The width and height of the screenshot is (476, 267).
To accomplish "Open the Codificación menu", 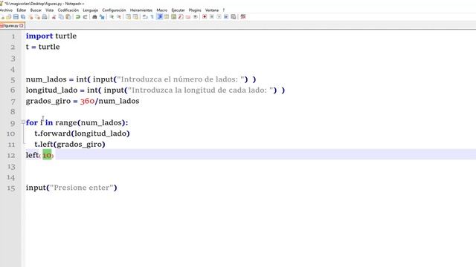I will (x=68, y=10).
